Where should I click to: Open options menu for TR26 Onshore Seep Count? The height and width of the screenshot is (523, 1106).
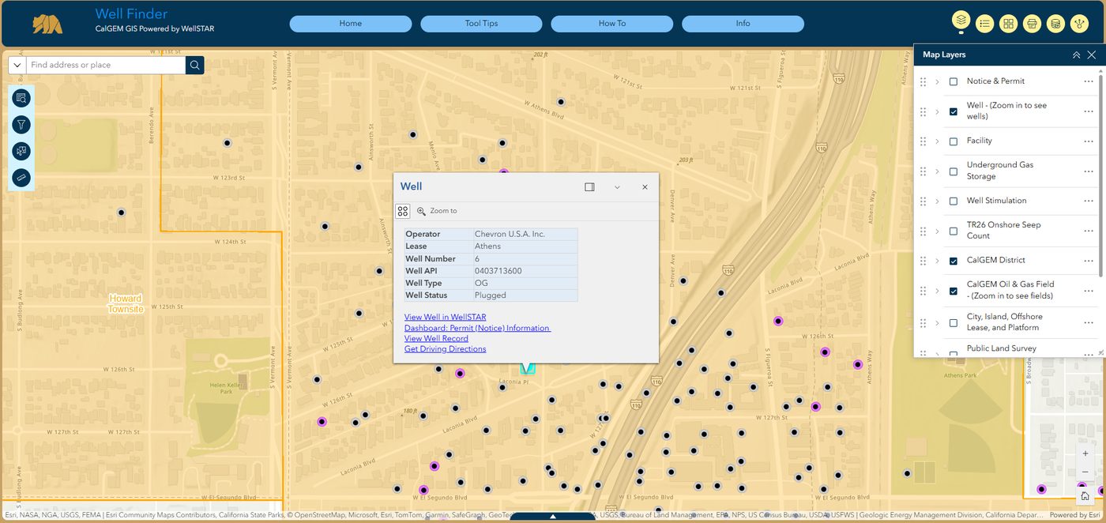coord(1089,231)
